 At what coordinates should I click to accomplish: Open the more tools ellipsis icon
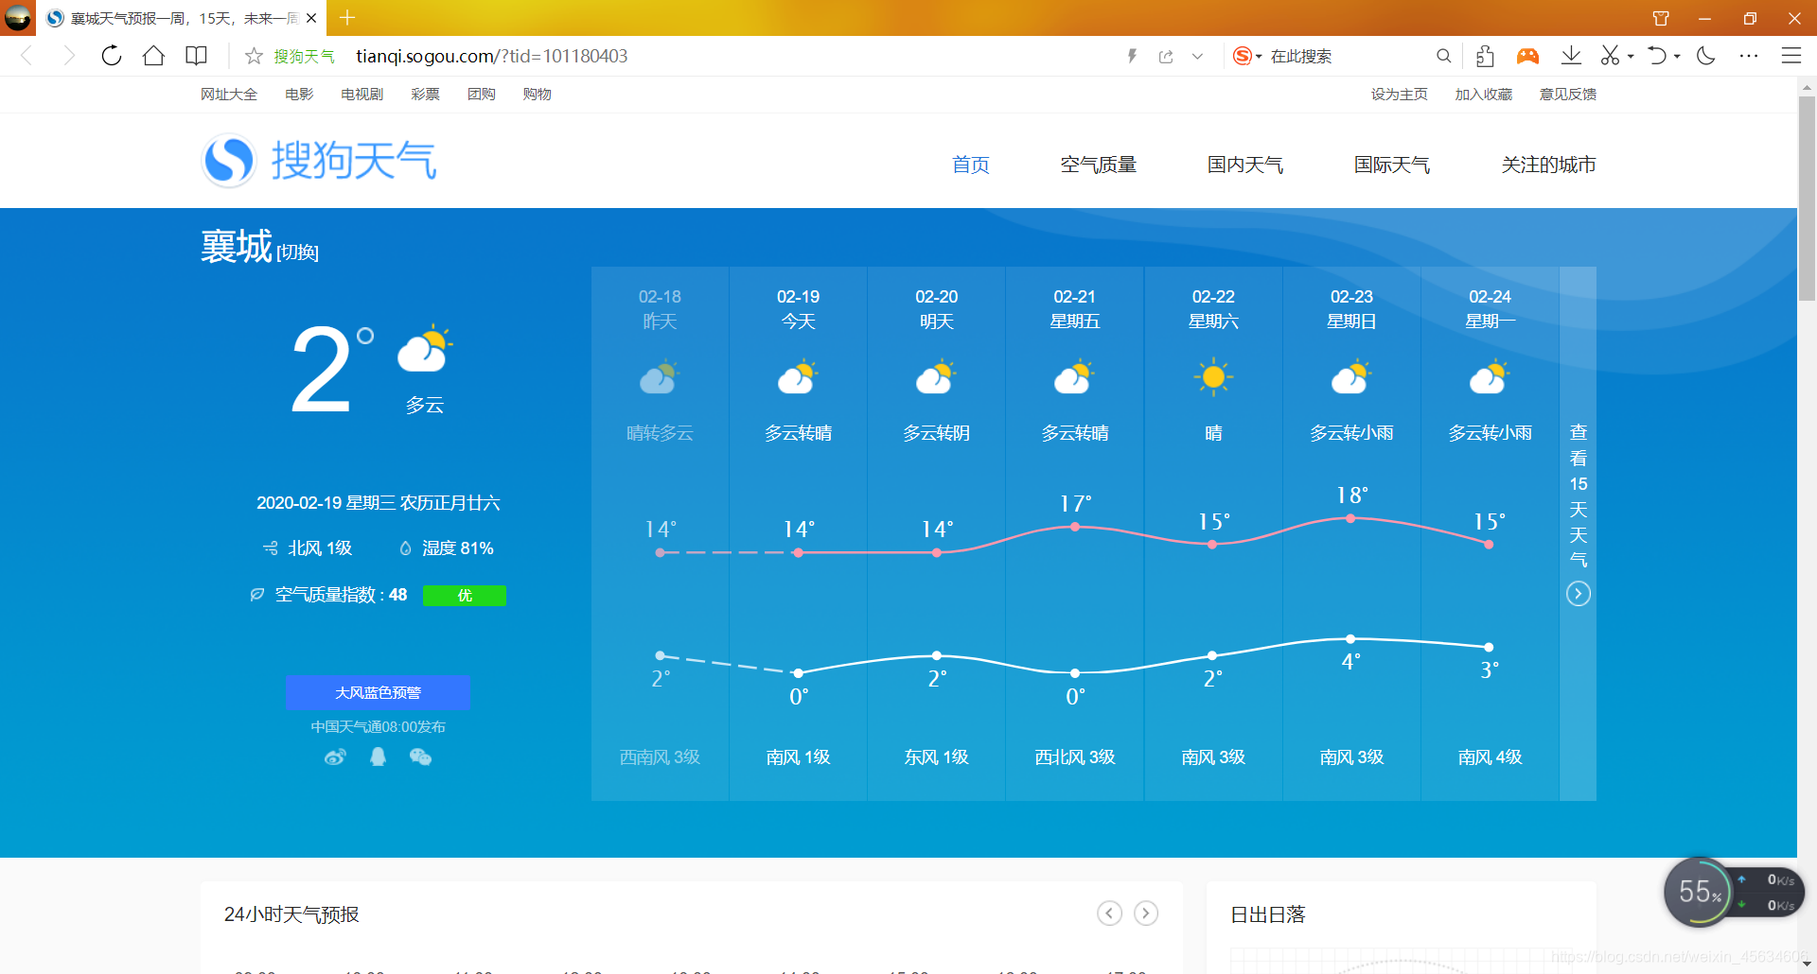point(1749,56)
